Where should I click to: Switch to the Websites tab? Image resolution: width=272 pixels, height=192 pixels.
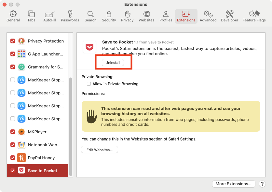[146, 16]
